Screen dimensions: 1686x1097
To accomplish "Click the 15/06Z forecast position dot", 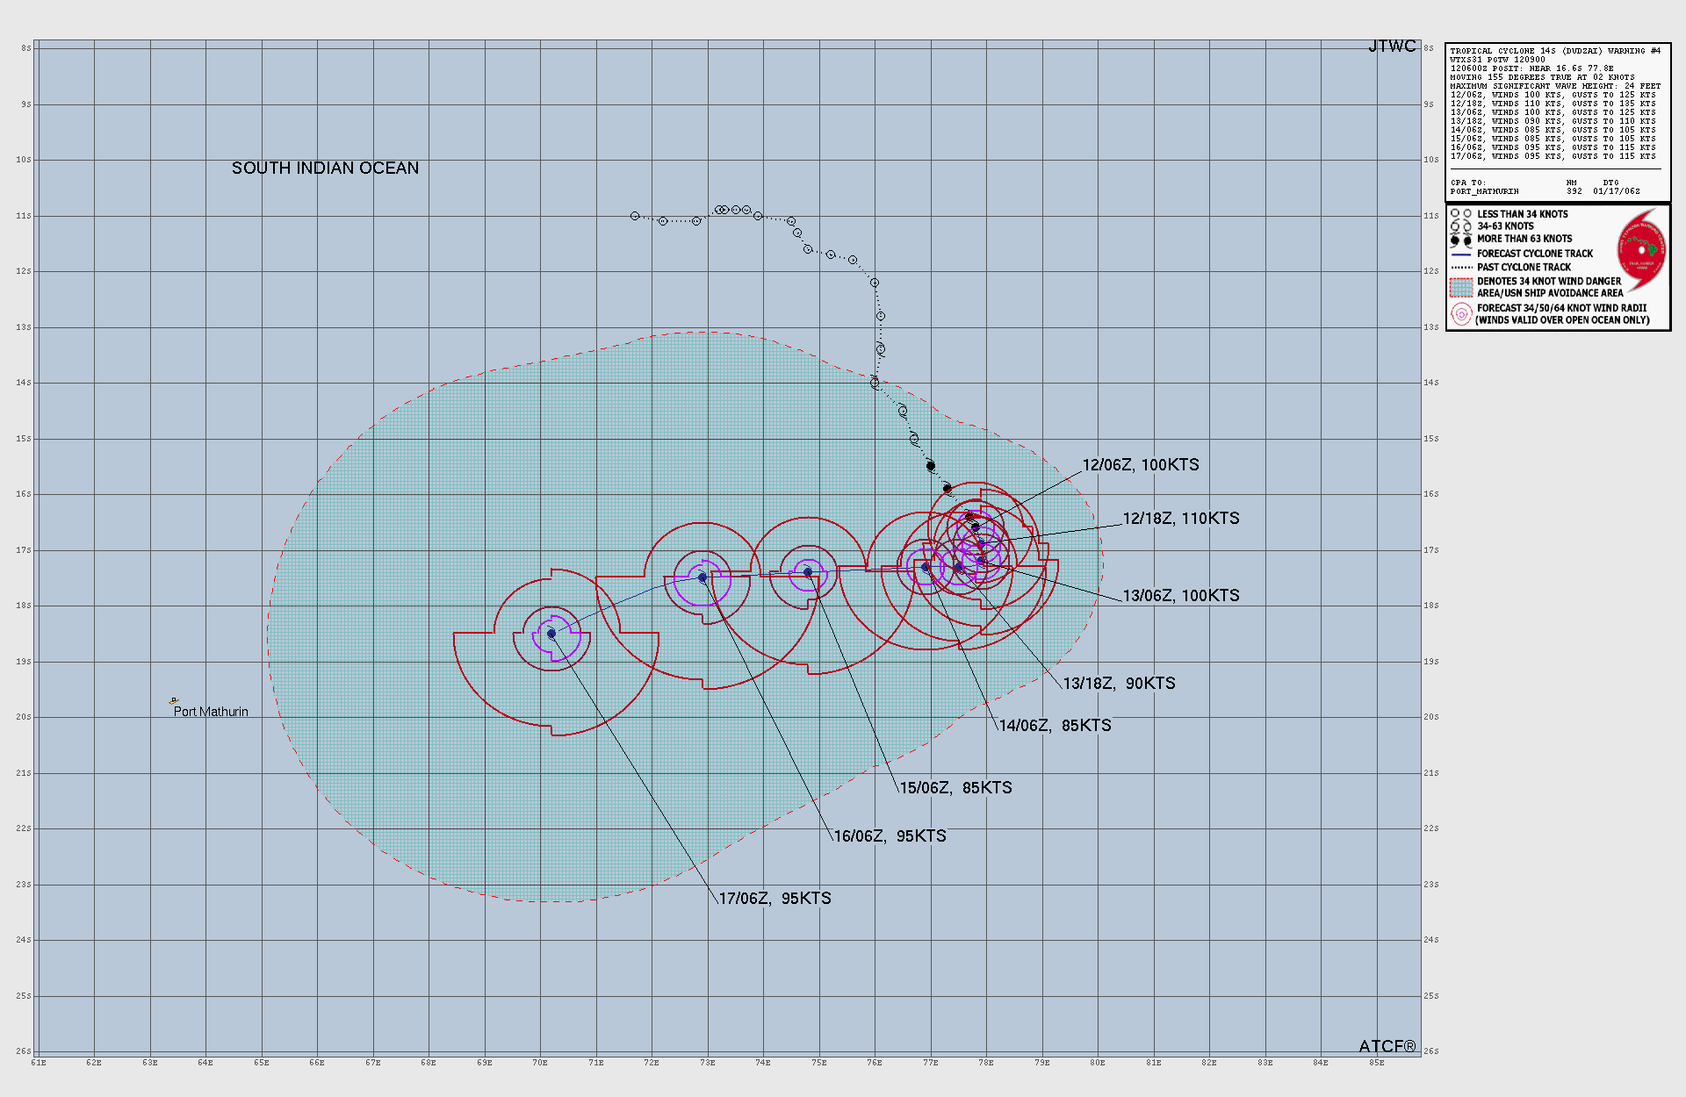I will (808, 572).
